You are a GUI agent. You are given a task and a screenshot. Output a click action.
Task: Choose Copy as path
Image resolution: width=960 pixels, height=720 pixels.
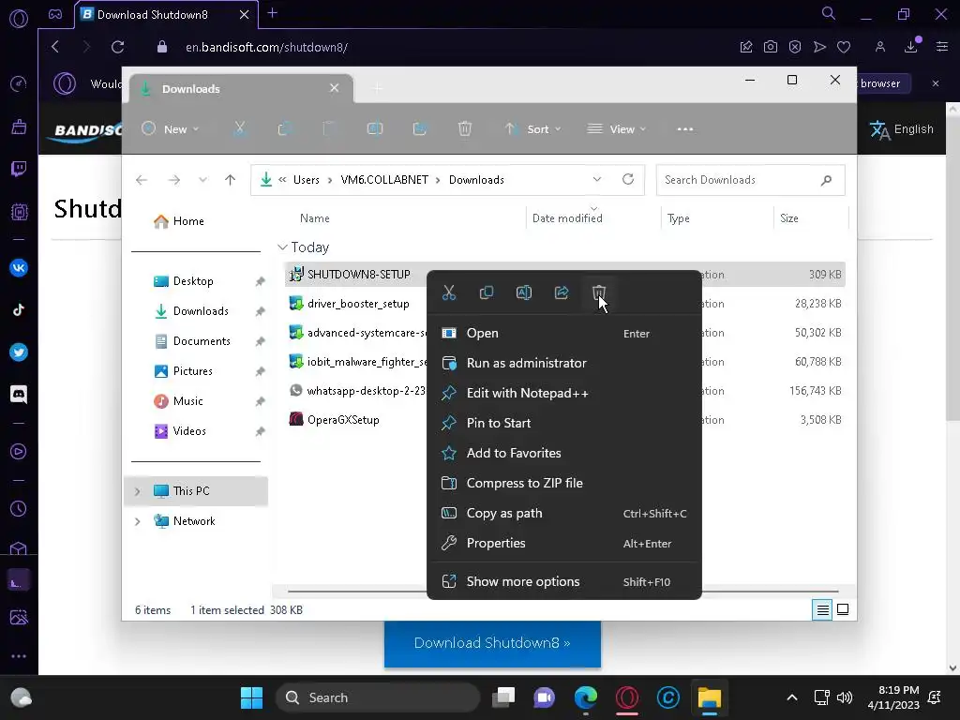[x=563, y=513]
